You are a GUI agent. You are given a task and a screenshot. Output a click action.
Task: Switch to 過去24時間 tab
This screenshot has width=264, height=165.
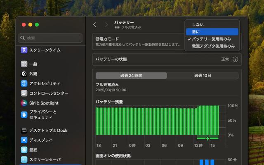(x=131, y=76)
